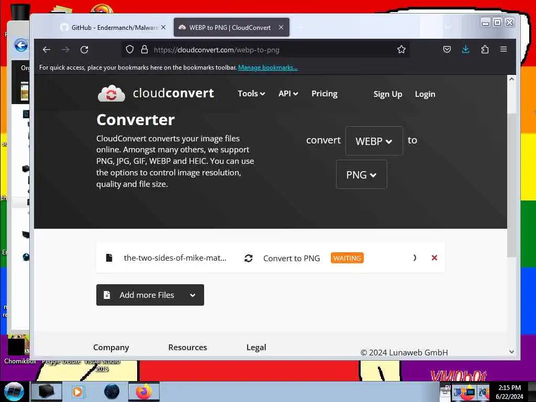
Task: Close the GitHub Endermanch tab
Action: point(163,27)
